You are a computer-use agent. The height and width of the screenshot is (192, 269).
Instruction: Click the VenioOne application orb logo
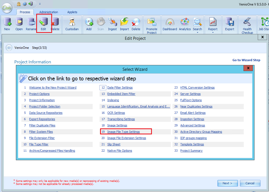(7, 8)
